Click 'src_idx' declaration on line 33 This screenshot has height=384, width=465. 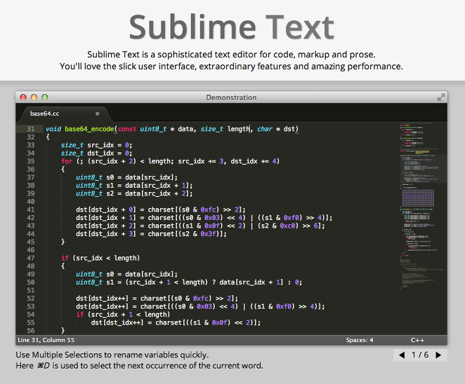(100, 145)
